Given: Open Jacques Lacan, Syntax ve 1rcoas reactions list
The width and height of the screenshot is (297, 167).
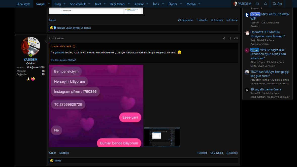Looking at the screenshot, I should click(74, 28).
